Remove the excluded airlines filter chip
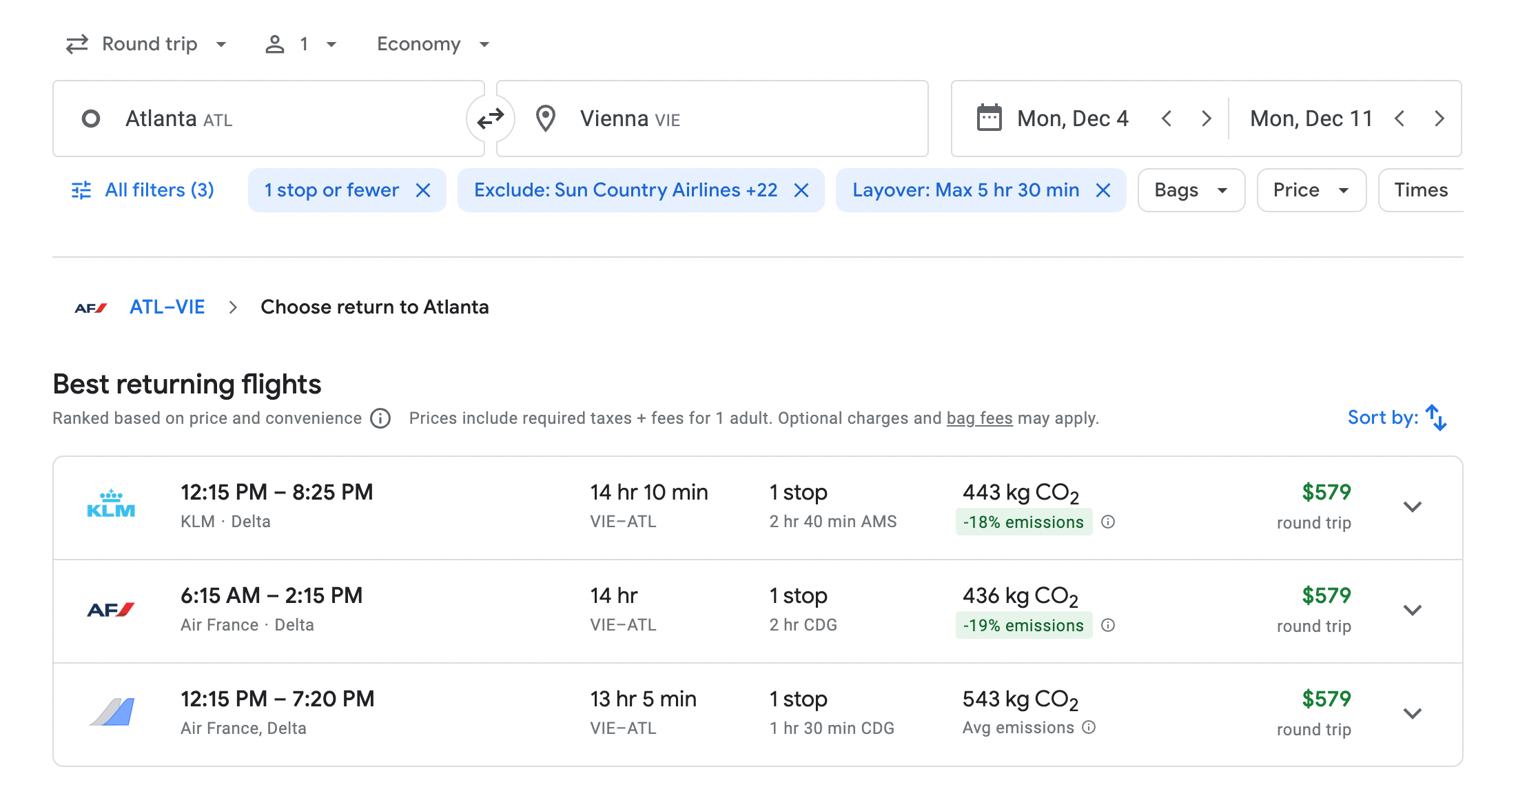This screenshot has width=1538, height=798. point(801,190)
